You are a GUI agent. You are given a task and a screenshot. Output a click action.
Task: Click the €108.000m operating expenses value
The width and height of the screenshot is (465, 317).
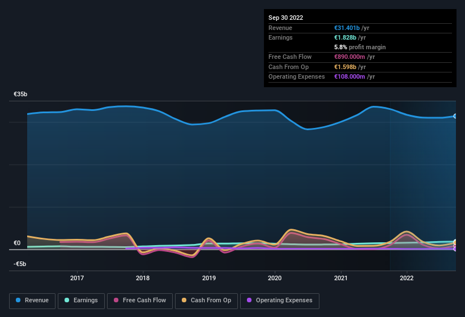pos(349,77)
